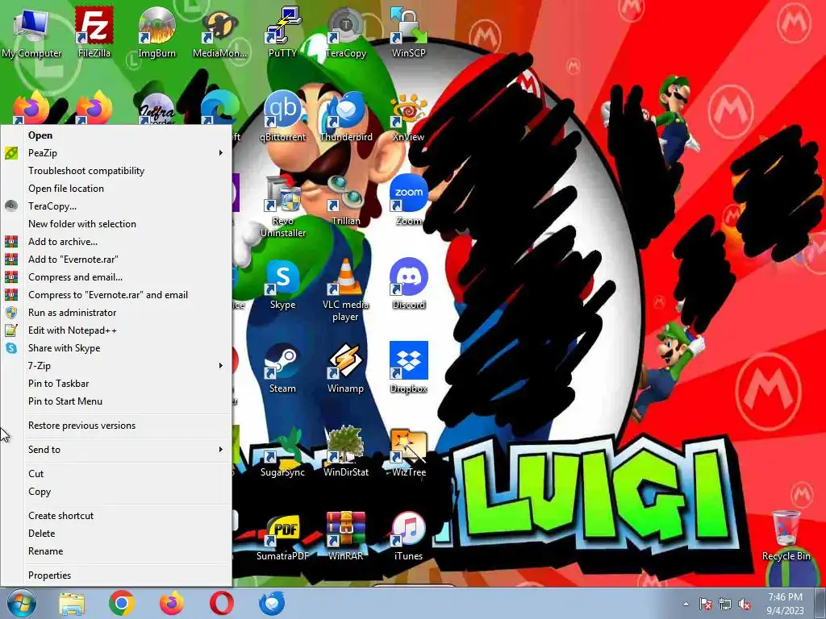Launch Chrome from the taskbar
The width and height of the screenshot is (826, 619).
(122, 604)
